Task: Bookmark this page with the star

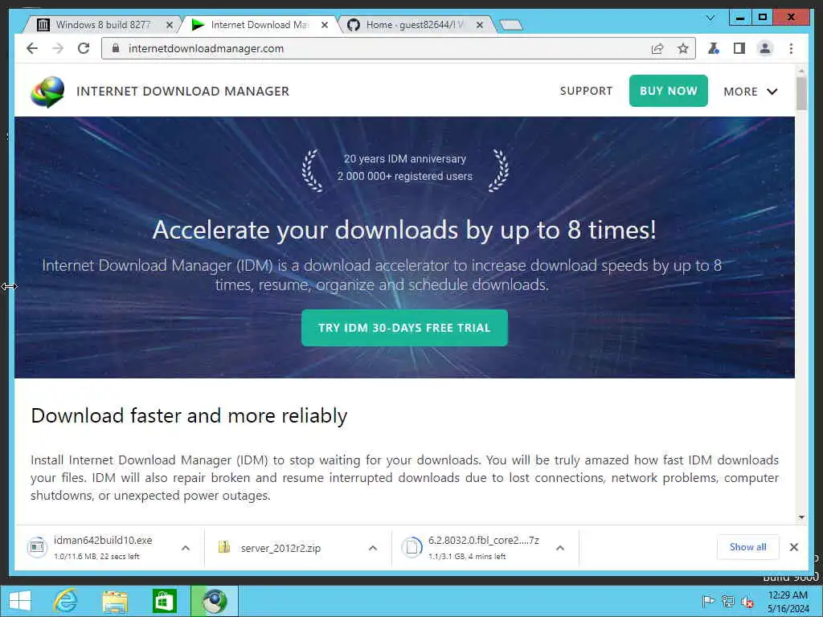Action: pos(682,49)
